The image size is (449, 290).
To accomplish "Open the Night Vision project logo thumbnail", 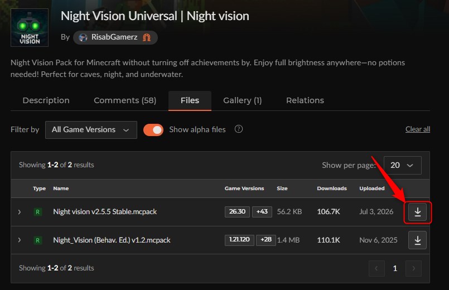I will (30, 27).
